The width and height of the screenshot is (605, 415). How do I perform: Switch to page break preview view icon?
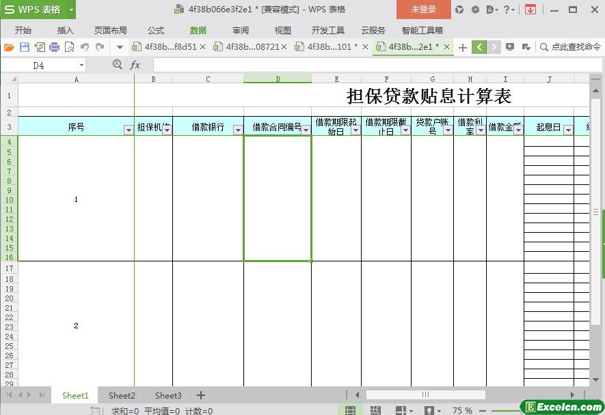375,410
